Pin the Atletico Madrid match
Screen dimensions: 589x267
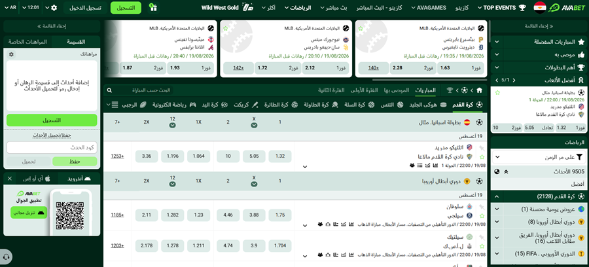[482, 148]
